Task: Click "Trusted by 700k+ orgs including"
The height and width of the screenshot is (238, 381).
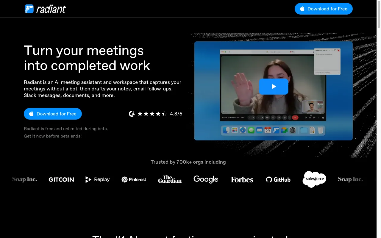Action: click(188, 162)
